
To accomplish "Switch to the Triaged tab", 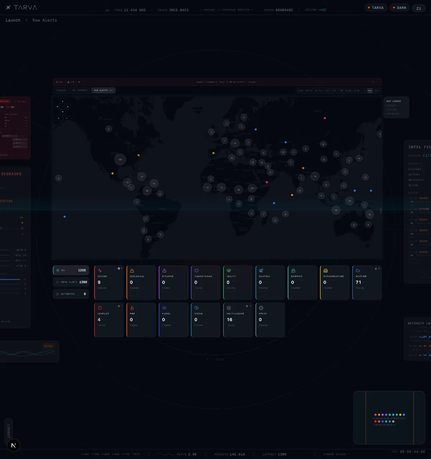I will [x=61, y=90].
